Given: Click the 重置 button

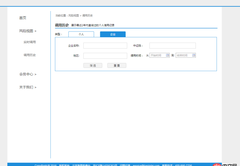Looking at the screenshot, I should coord(117,65).
